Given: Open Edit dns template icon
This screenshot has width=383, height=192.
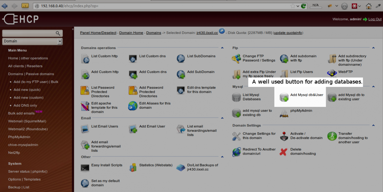Looking at the screenshot, I should [x=181, y=90].
